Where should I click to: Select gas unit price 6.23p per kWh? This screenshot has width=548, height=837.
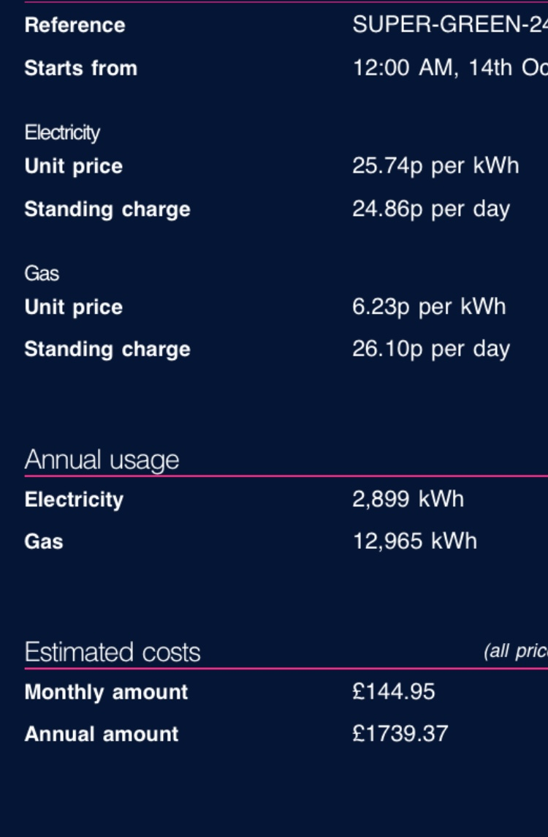[x=429, y=307]
